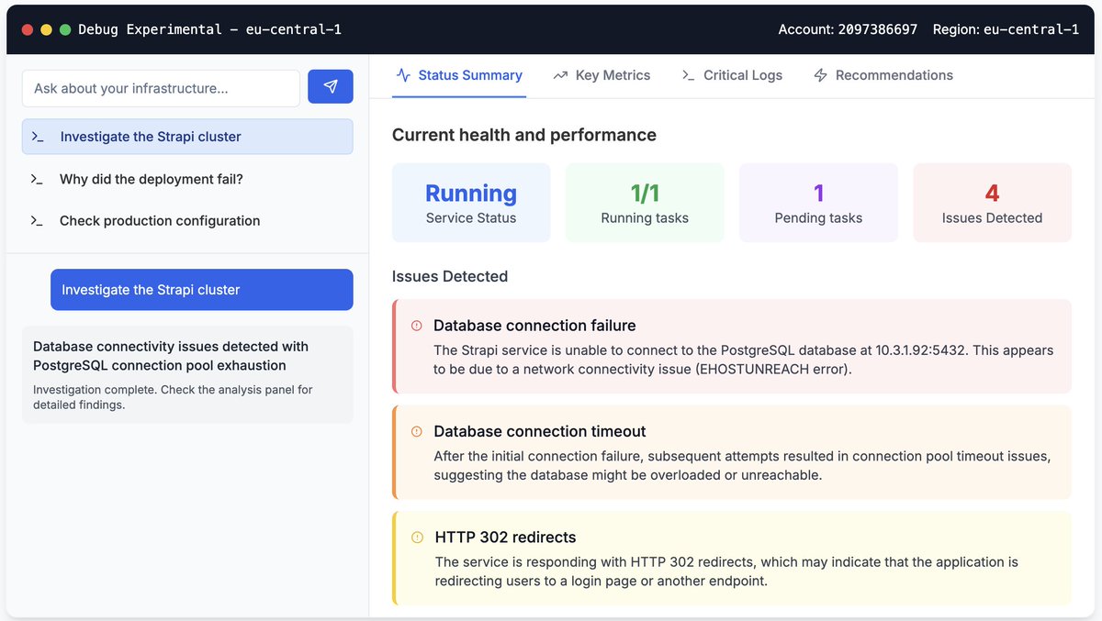View the Recommendations tab
The height and width of the screenshot is (621, 1102).
coord(892,75)
